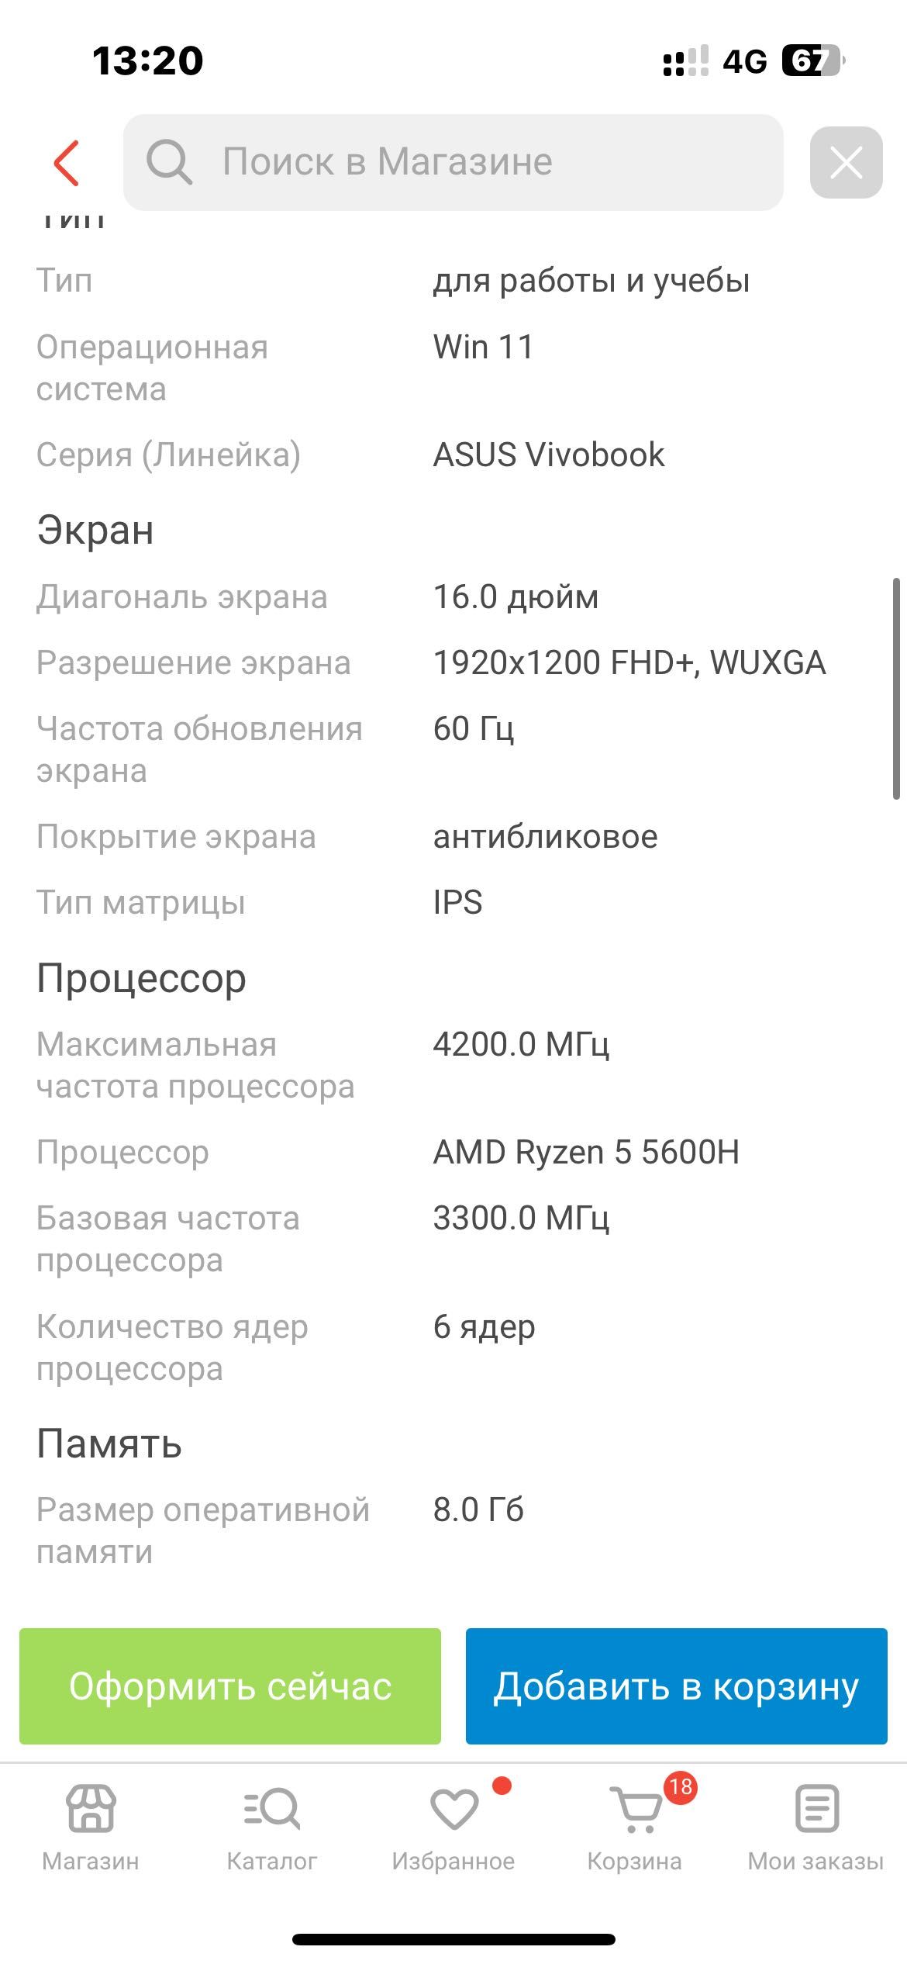
Task: Tap the 1920x1200 FHD+ resolution value
Action: [629, 663]
